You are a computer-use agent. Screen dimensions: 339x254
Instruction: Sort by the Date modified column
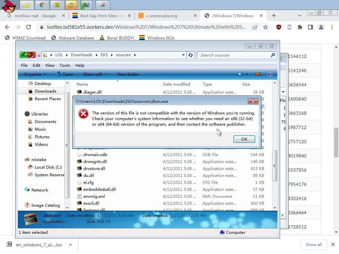coord(176,84)
